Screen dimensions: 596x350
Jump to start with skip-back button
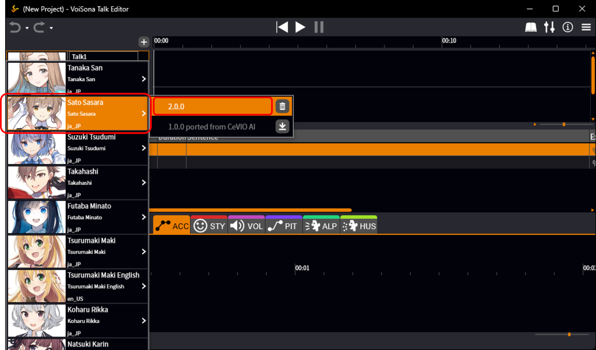coord(282,27)
